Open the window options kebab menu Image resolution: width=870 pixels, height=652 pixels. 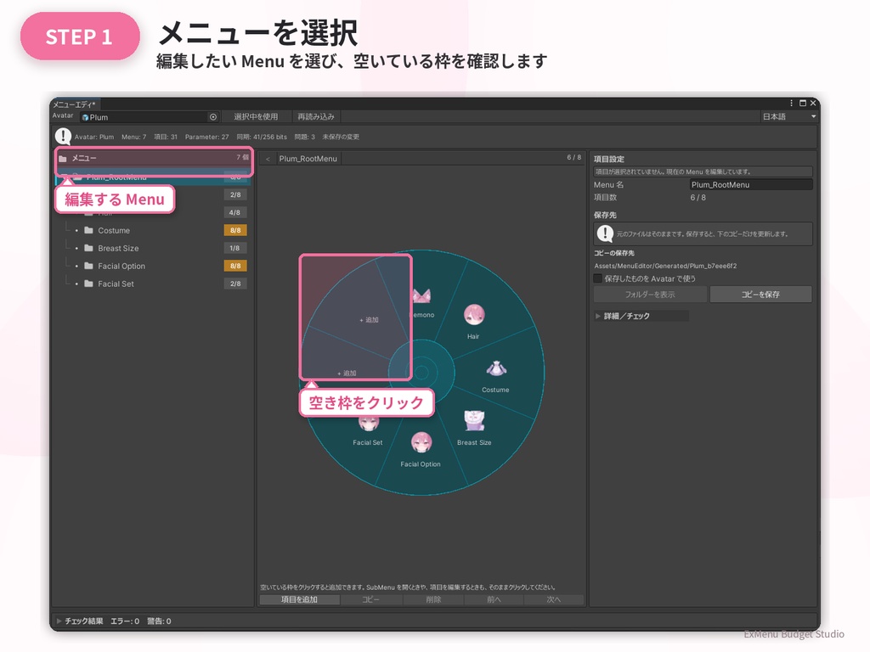tap(791, 103)
